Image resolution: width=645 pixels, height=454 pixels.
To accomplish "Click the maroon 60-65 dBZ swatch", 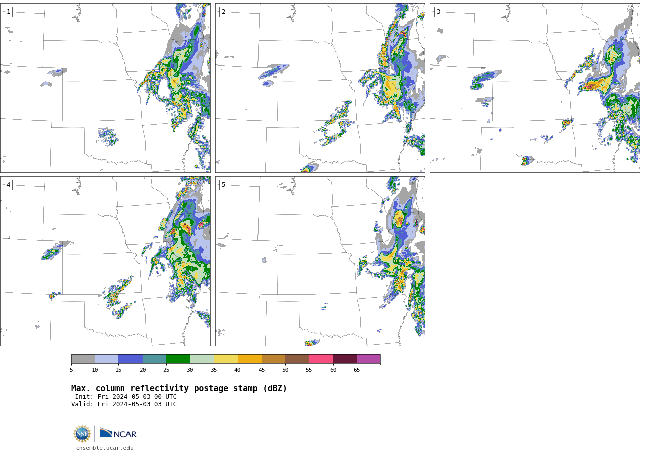I will 345,359.
